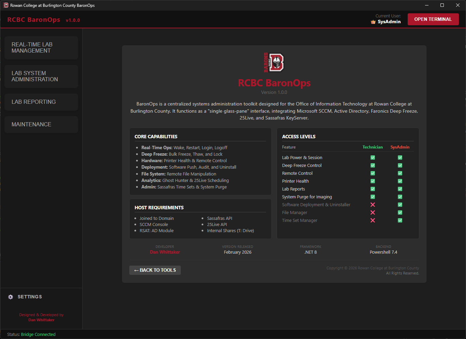Select the Maintenance sidebar item

(x=41, y=125)
